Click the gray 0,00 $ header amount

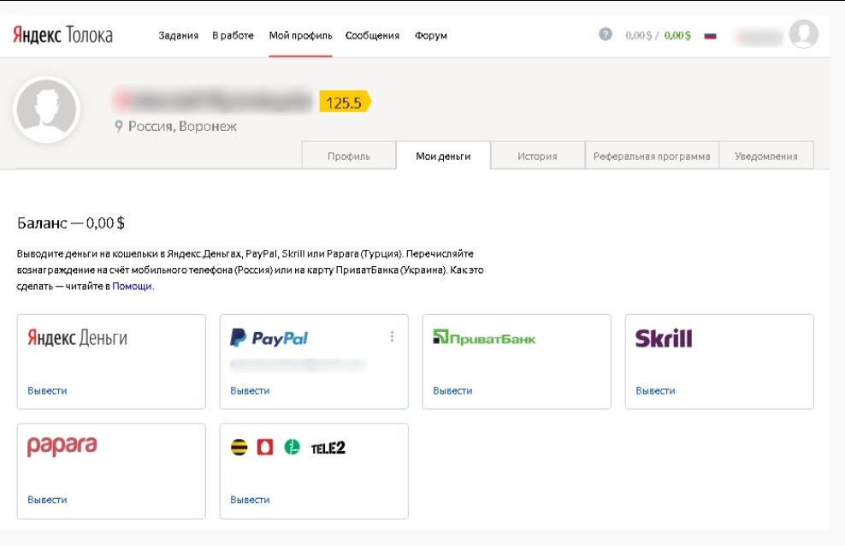pyautogui.click(x=639, y=36)
